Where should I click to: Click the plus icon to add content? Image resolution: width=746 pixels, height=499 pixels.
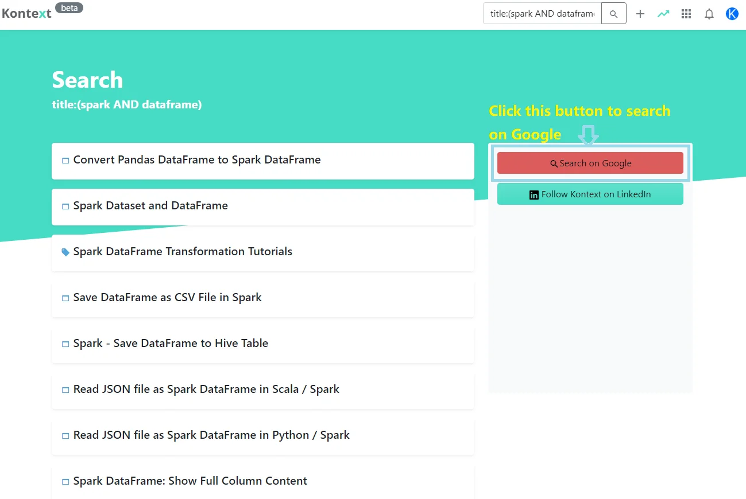(640, 14)
